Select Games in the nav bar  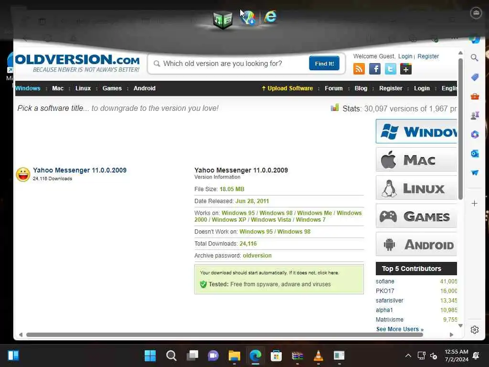point(112,88)
